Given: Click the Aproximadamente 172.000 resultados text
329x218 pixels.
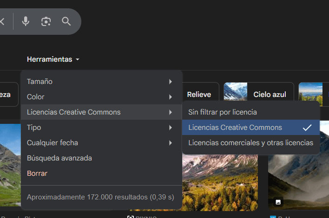Looking at the screenshot, I should tap(100, 197).
